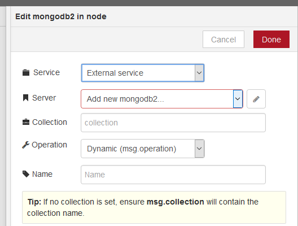
Task: Focus the collection text field
Action: tap(173, 123)
